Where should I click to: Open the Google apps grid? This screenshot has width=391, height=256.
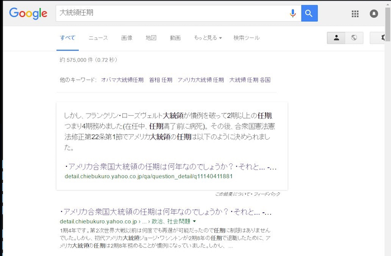355,14
